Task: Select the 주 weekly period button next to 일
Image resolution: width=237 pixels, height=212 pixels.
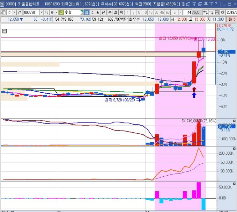Action: click(x=92, y=12)
